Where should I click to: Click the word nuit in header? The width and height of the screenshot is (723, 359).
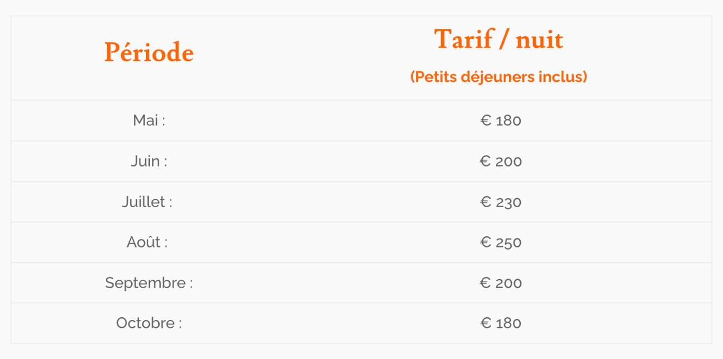(539, 41)
